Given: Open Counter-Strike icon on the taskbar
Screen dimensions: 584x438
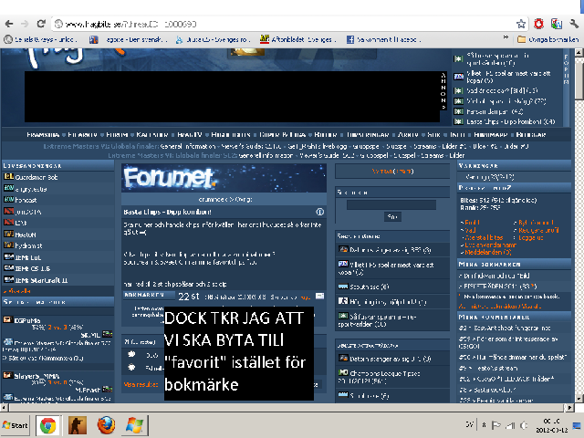Looking at the screenshot, I should click(x=77, y=425).
